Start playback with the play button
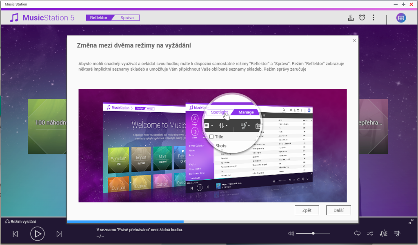The width and height of the screenshot is (418, 245). coord(37,234)
